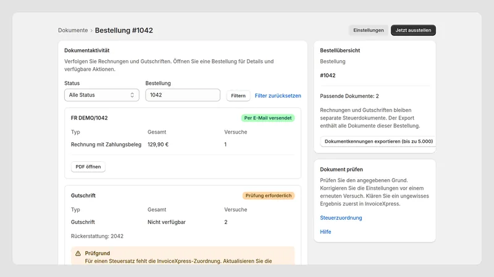
Task: Click the 129,90 € total value
Action: click(x=158, y=145)
